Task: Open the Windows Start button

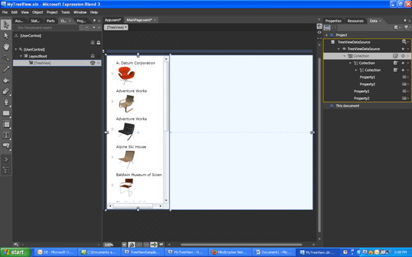Action: click(16, 252)
